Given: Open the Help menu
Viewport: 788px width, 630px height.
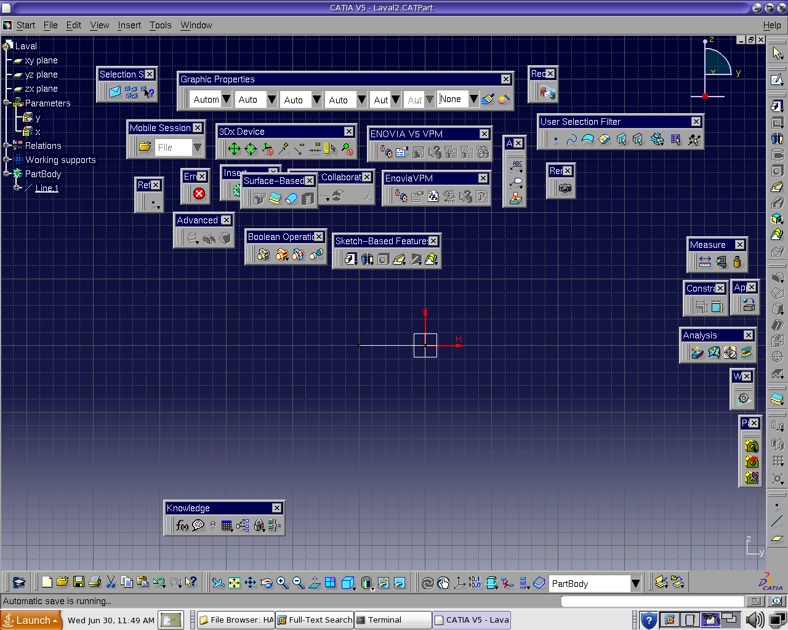Looking at the screenshot, I should click(x=772, y=25).
